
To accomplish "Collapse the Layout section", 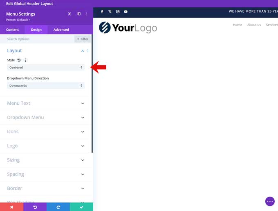I will pos(83,51).
